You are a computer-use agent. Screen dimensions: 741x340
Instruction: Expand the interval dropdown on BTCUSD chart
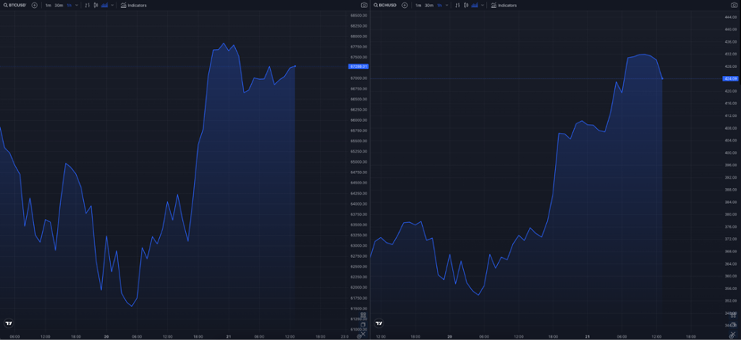click(x=77, y=6)
